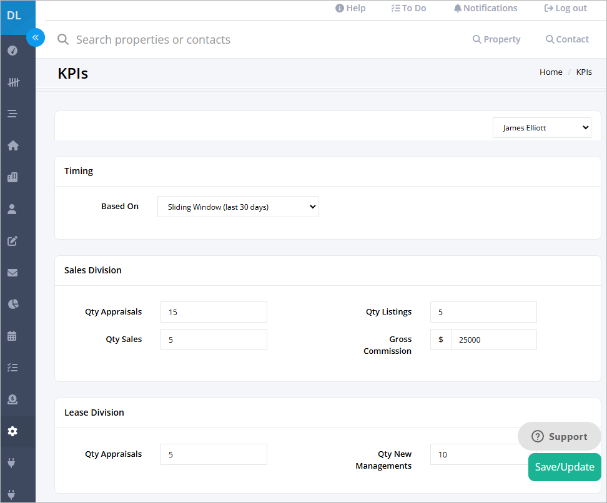This screenshot has height=503, width=607.
Task: Select the pie chart reports icon
Action: coord(12,304)
